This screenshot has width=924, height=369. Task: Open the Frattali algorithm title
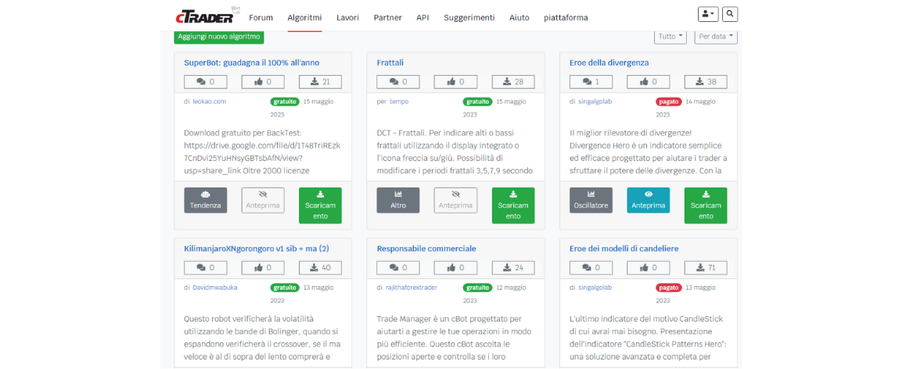[x=390, y=63]
